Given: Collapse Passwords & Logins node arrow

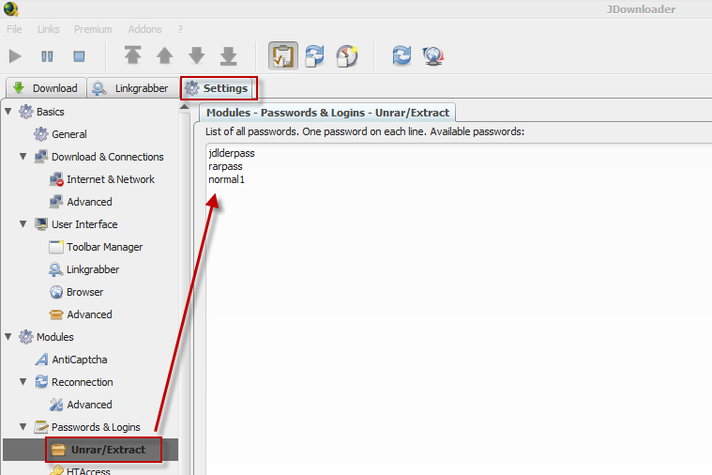Looking at the screenshot, I should point(23,427).
